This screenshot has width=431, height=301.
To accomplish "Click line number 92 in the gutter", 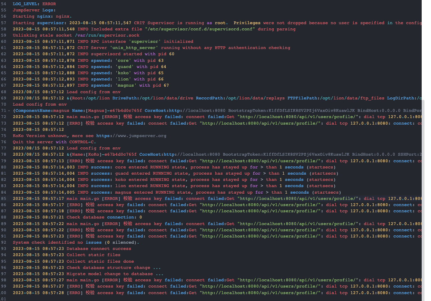I will [x=3, y=242].
